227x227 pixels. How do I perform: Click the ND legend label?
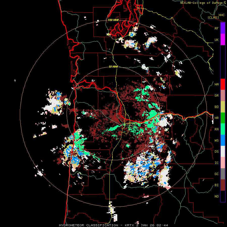click(216, 196)
